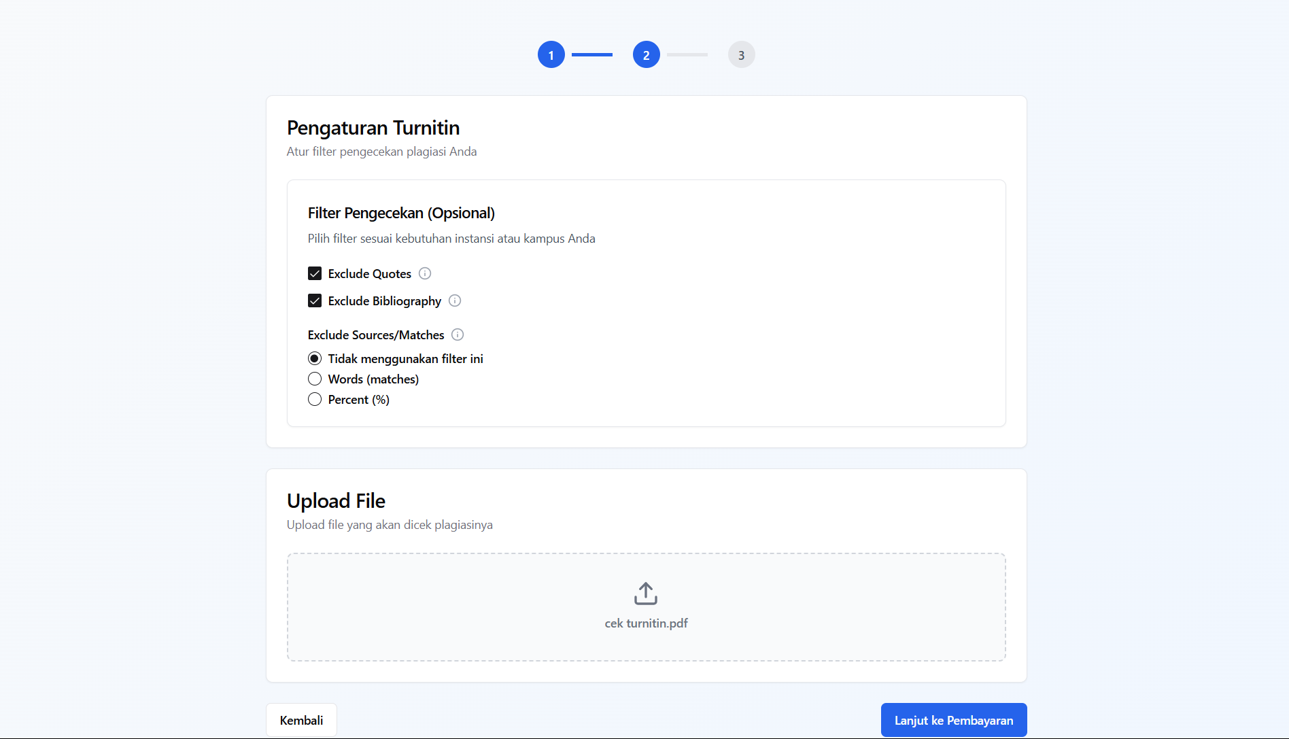Click the Kembali button
Viewport: 1289px width, 739px height.
[301, 720]
